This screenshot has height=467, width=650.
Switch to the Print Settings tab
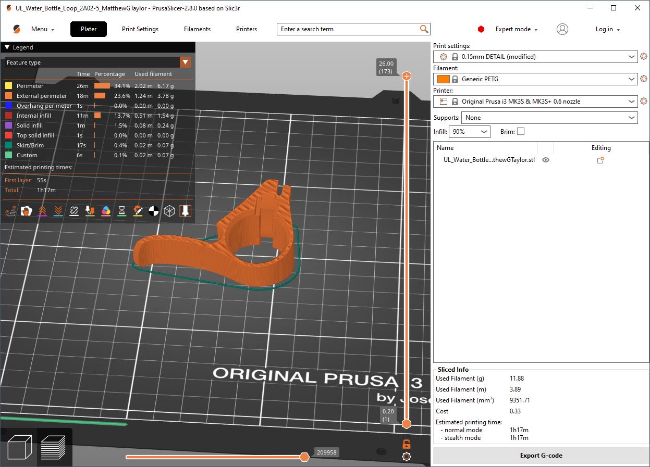click(140, 29)
